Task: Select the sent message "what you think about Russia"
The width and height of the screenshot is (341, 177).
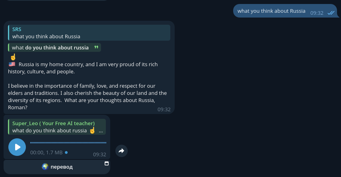Action: [271, 11]
